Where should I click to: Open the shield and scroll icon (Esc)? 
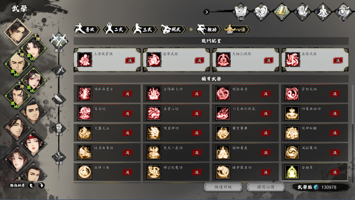(x=343, y=12)
